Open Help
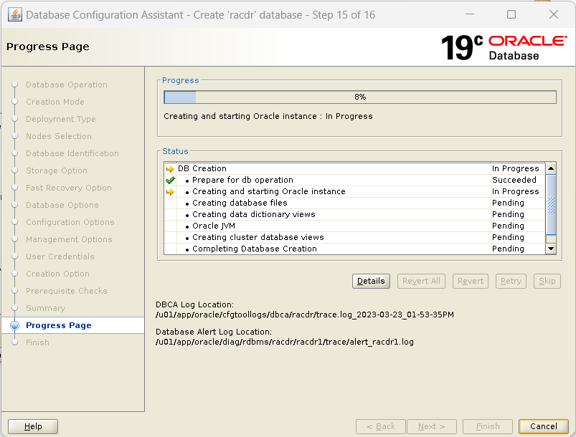This screenshot has height=437, width=576. click(33, 426)
